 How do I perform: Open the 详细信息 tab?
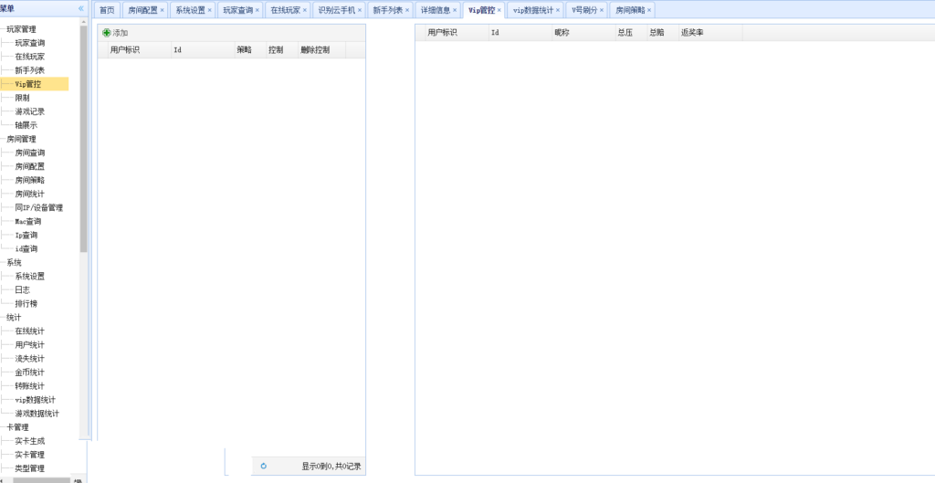pyautogui.click(x=436, y=10)
